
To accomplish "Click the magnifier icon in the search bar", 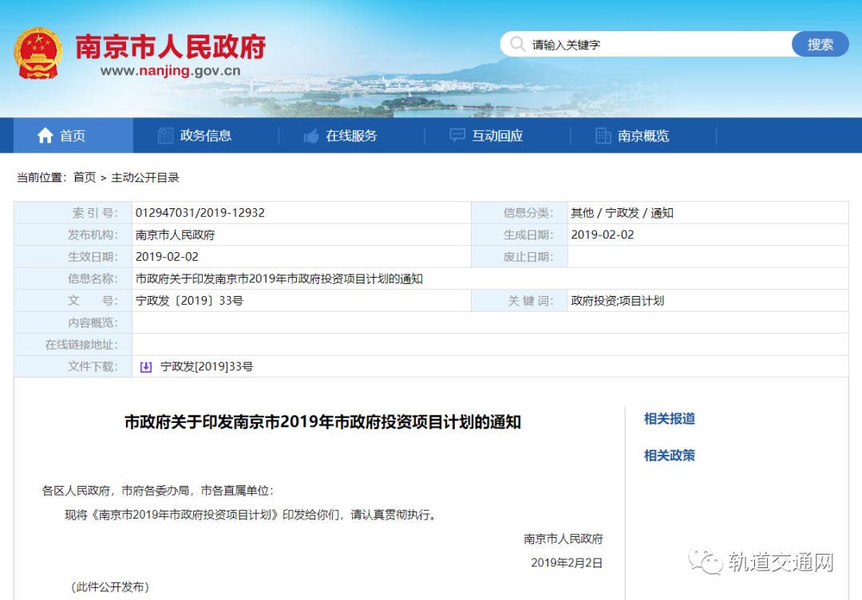I will [518, 44].
